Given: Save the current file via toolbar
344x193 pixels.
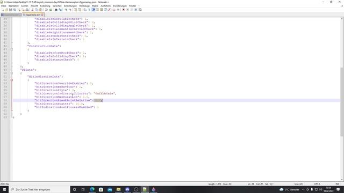Looking at the screenshot, I should (11, 10).
